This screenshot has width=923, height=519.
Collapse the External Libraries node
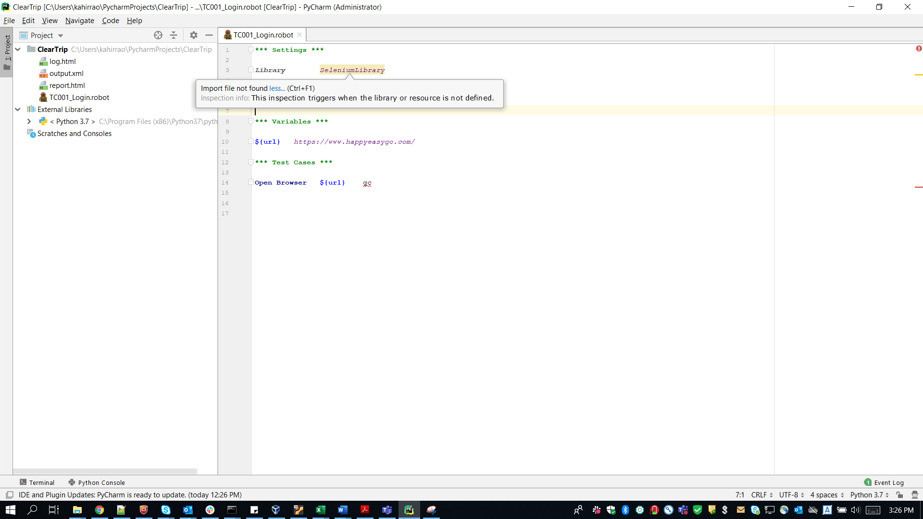[18, 109]
